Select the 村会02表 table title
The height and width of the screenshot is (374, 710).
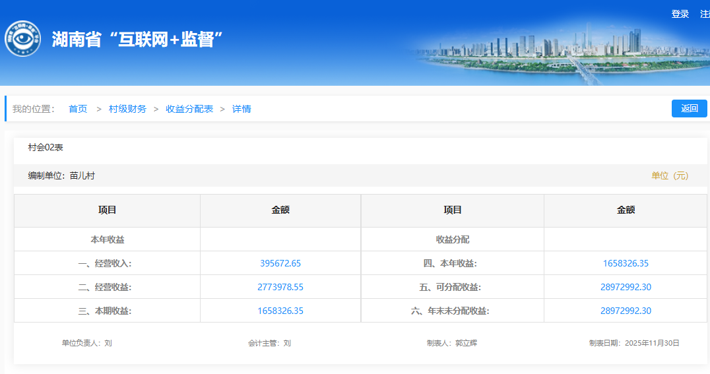[x=46, y=148]
